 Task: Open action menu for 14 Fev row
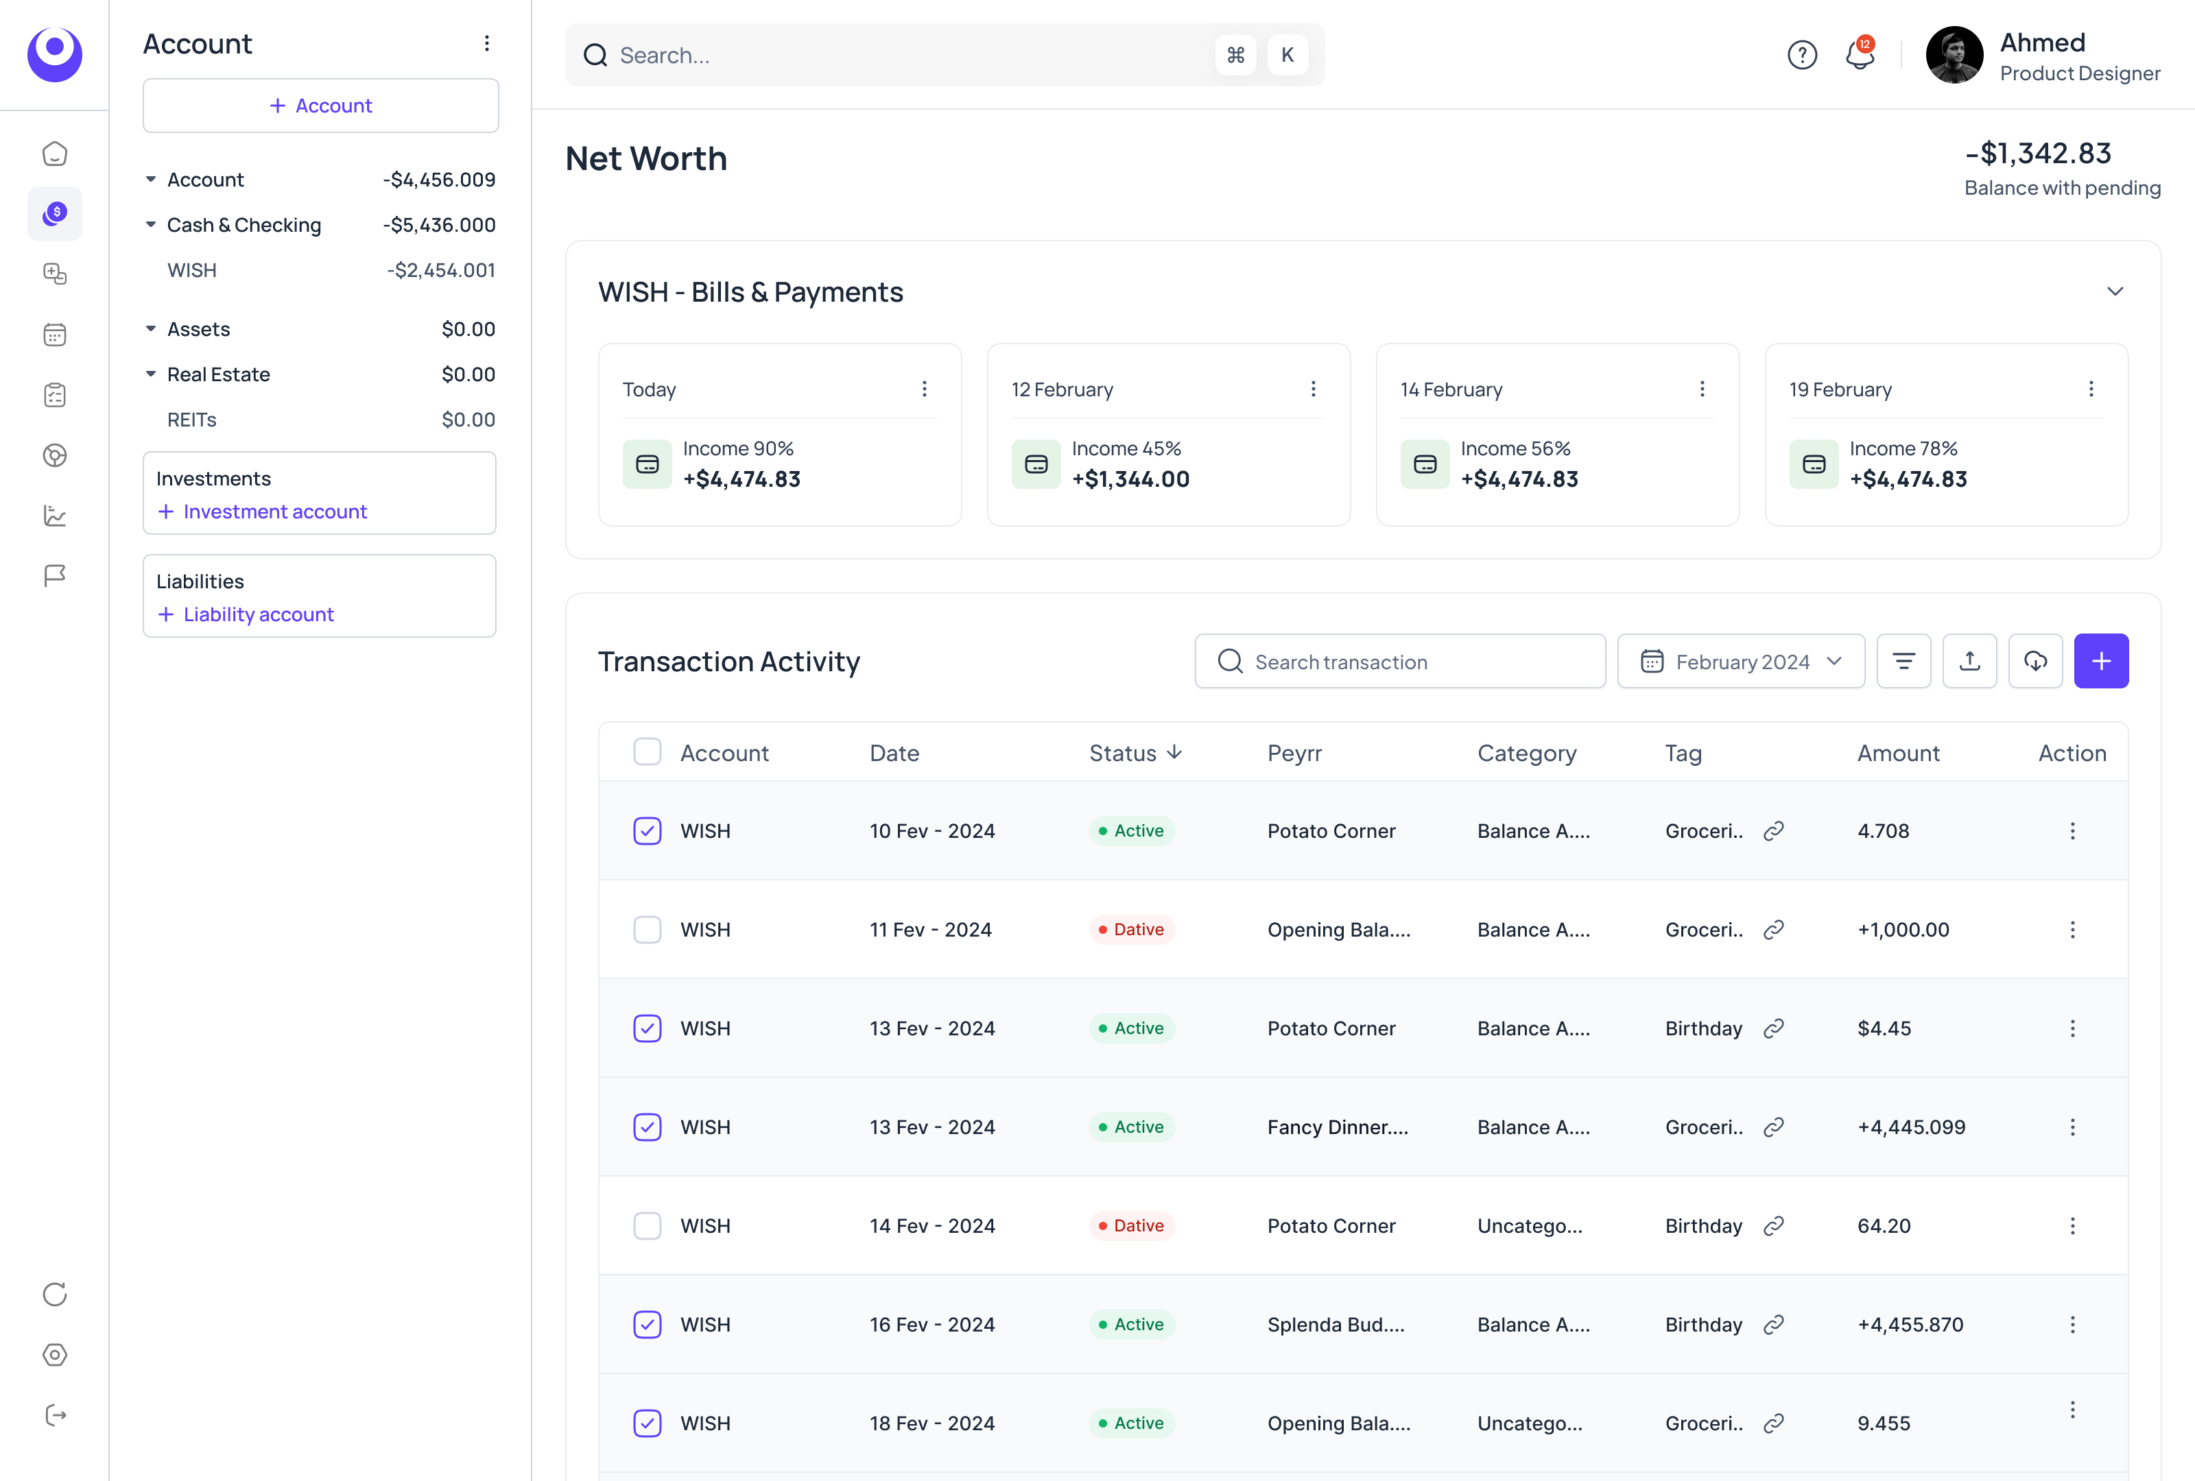point(2073,1225)
